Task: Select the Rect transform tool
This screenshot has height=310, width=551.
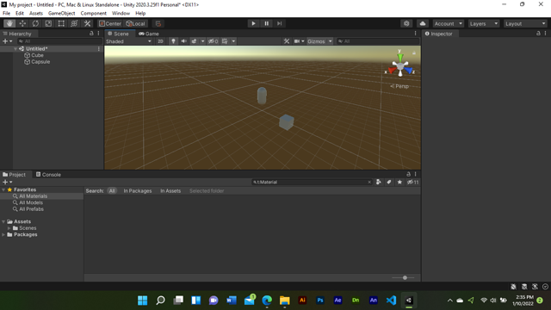Action: pyautogui.click(x=61, y=23)
